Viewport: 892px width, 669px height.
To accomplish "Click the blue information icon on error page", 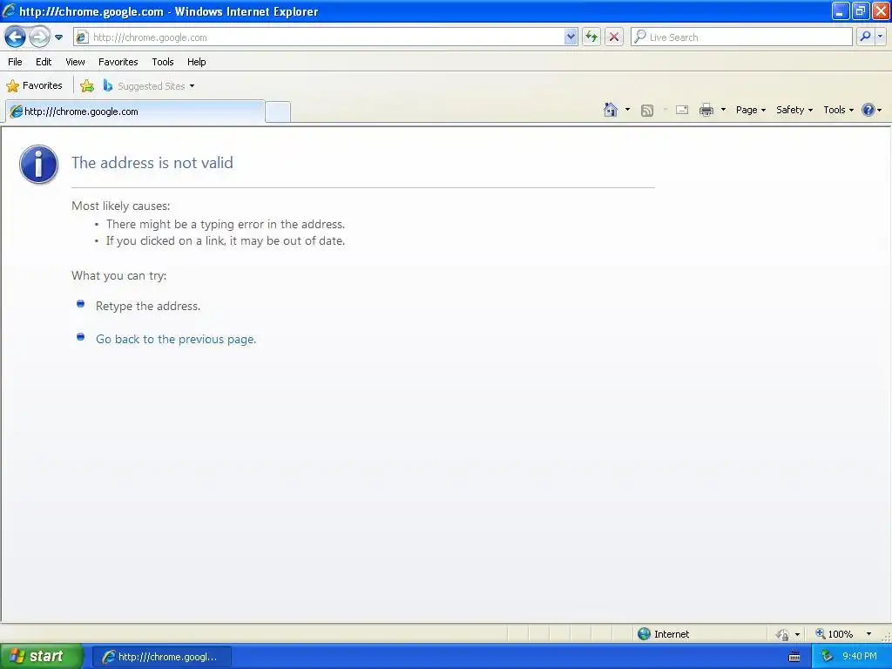I will tap(38, 165).
